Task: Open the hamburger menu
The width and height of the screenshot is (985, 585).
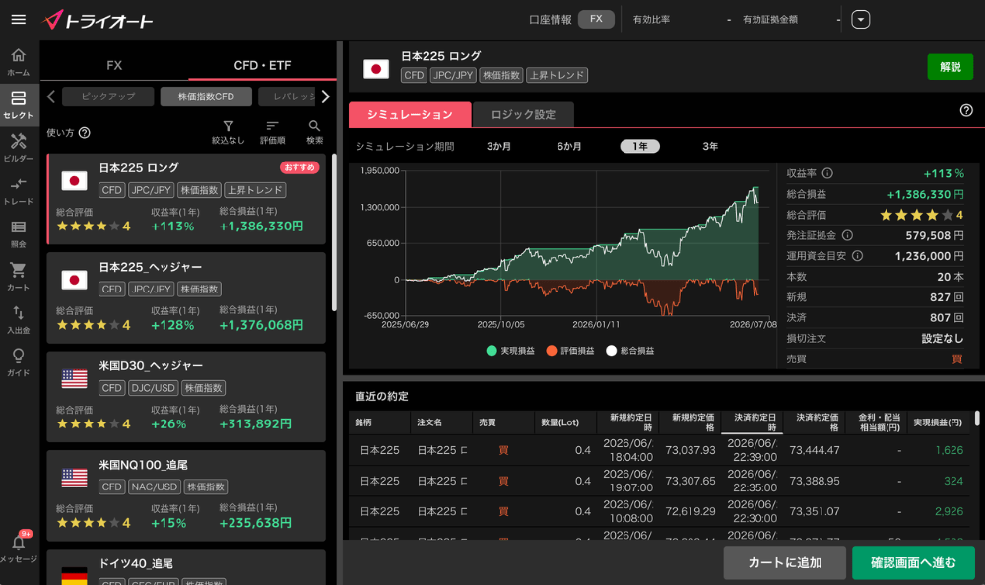Action: (x=18, y=19)
